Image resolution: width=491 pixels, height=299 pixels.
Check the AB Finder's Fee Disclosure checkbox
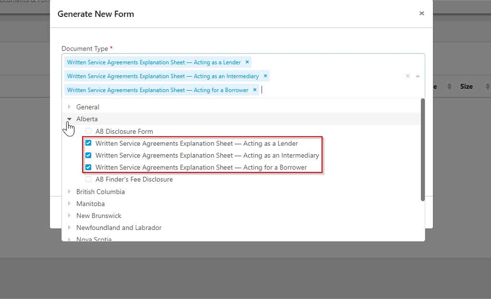89,179
